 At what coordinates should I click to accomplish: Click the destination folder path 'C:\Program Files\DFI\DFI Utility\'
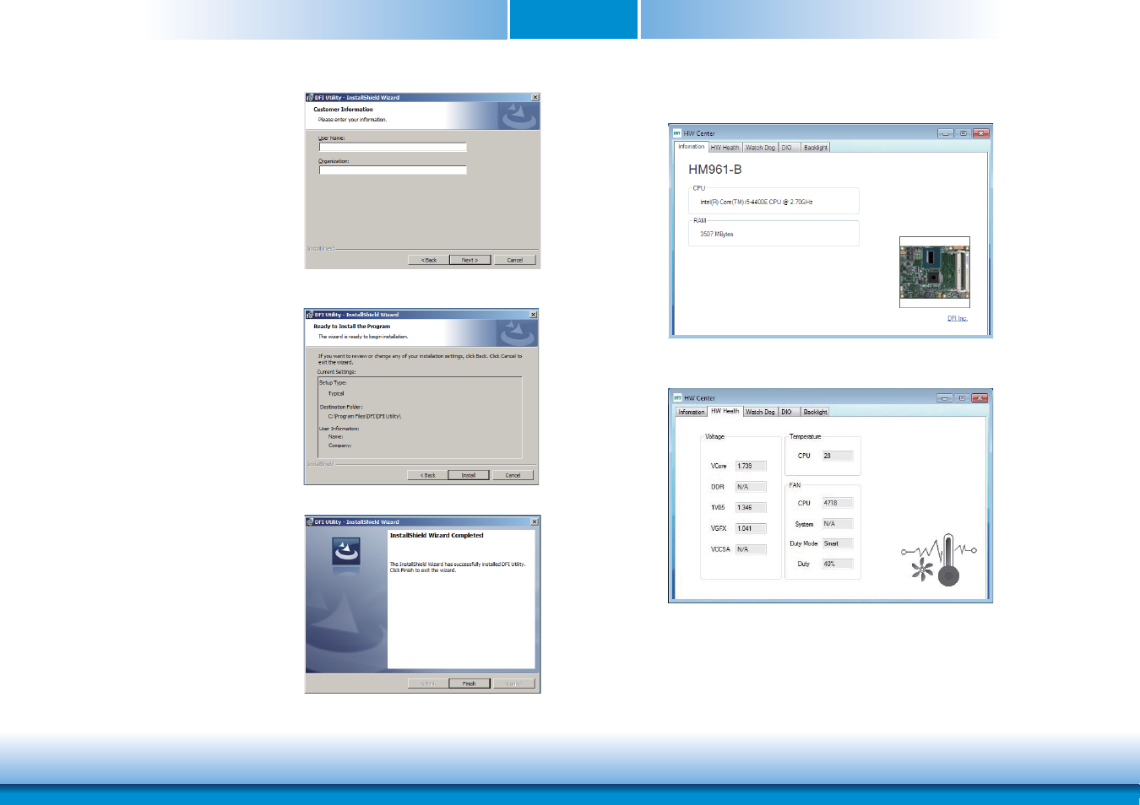click(365, 416)
